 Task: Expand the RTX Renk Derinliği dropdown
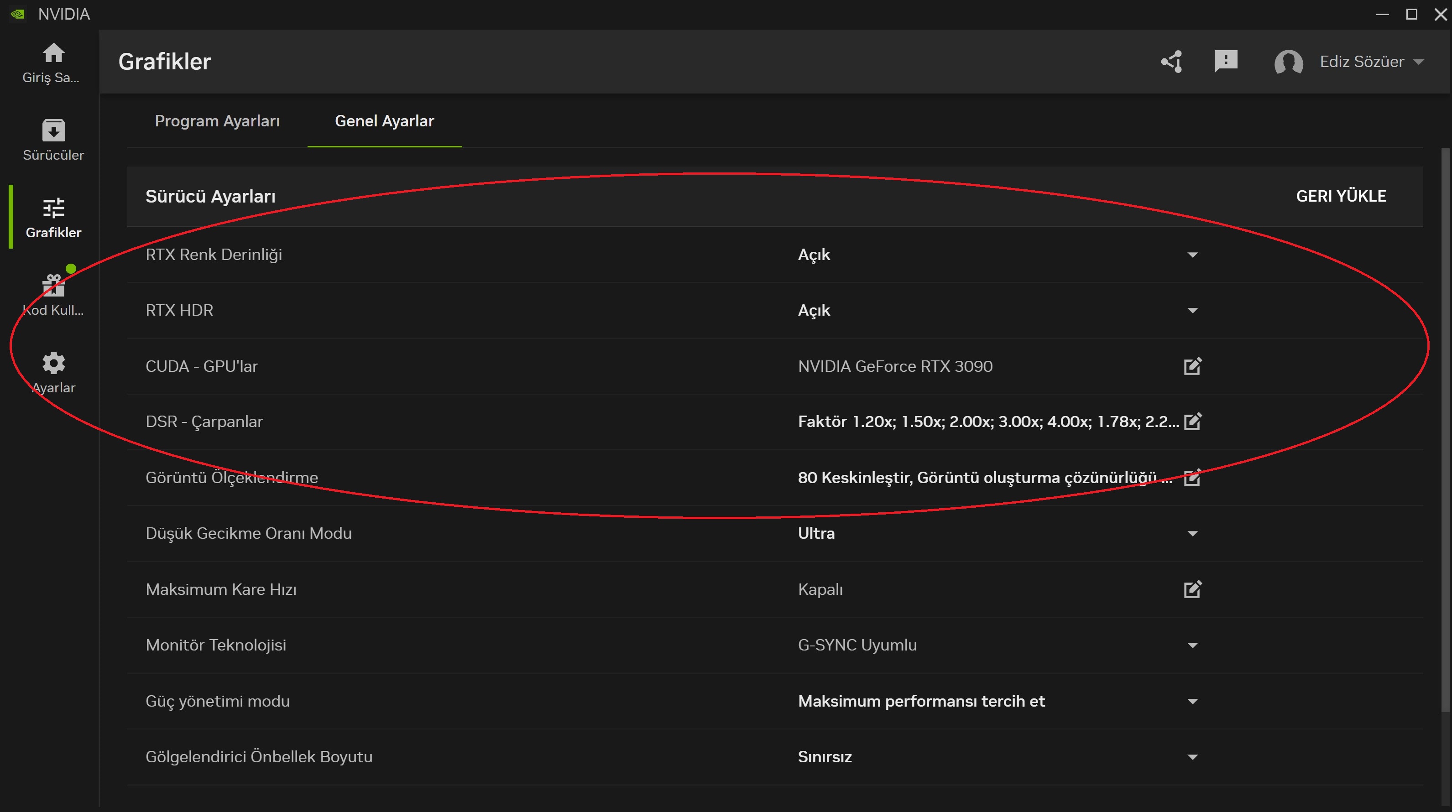pyautogui.click(x=1193, y=255)
